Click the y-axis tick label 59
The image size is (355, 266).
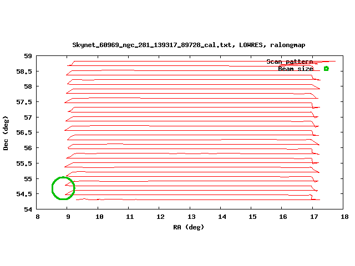(28, 56)
